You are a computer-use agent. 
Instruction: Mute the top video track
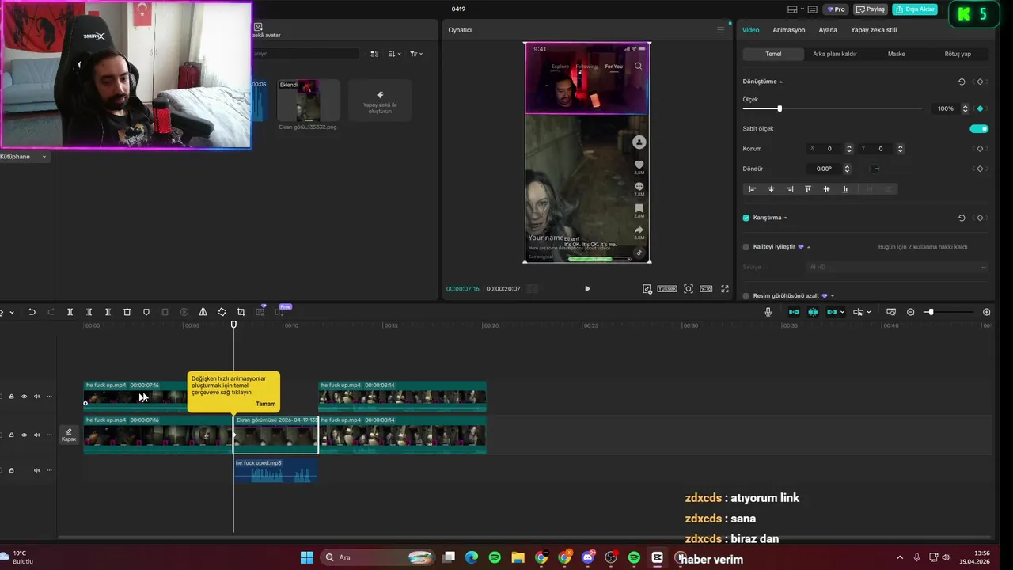tap(36, 397)
